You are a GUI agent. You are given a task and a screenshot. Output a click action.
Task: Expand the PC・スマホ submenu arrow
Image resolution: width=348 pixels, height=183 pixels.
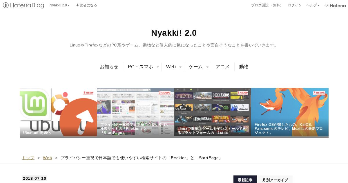(158, 67)
